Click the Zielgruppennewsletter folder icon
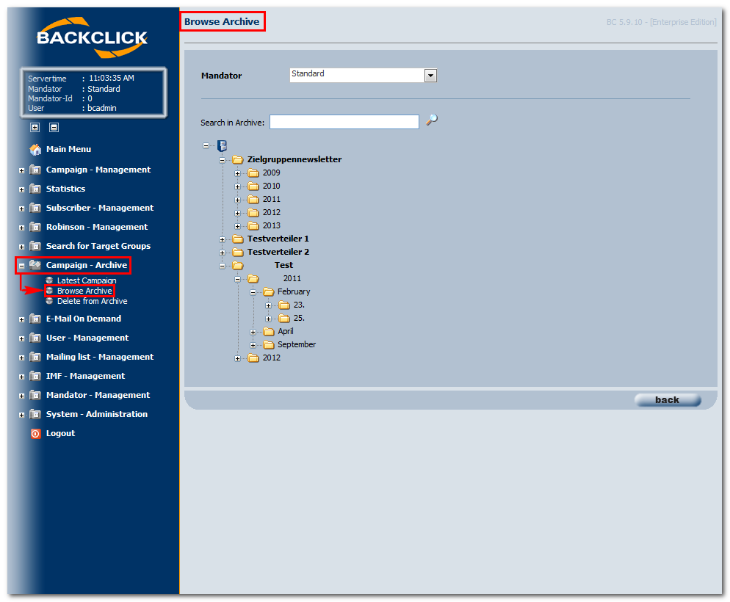730x602 pixels. click(x=238, y=159)
